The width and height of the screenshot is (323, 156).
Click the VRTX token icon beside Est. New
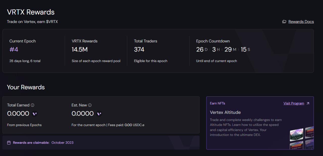pos(99,114)
